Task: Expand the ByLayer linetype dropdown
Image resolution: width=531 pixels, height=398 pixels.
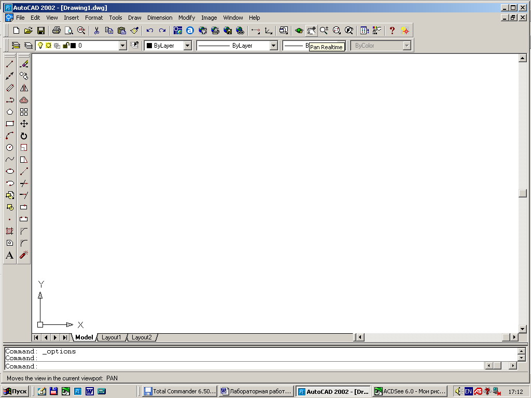Action: tap(274, 46)
